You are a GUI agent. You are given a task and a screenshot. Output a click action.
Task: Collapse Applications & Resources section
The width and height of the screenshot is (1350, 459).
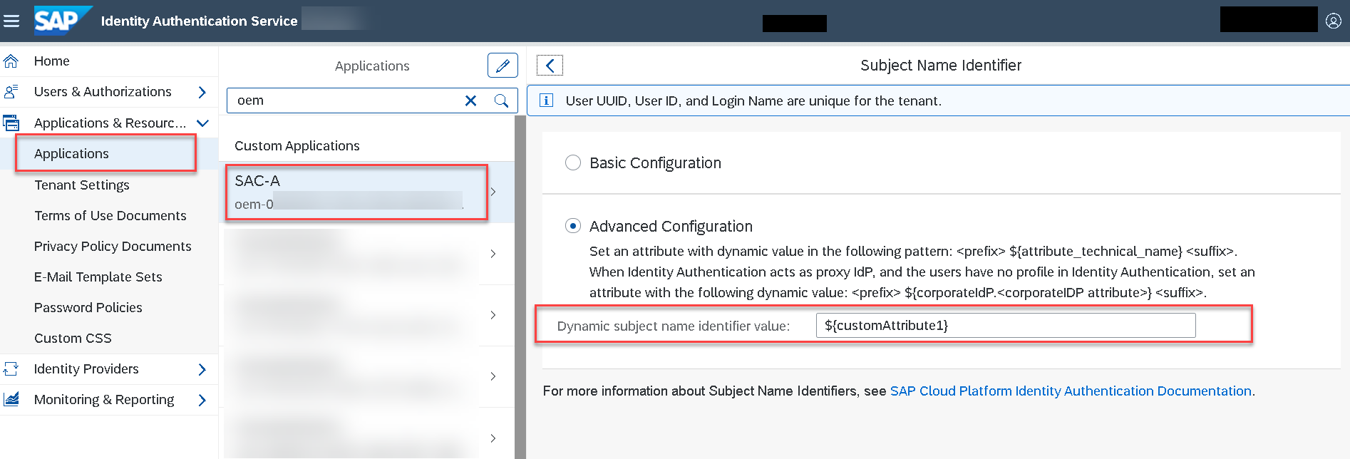pos(202,123)
